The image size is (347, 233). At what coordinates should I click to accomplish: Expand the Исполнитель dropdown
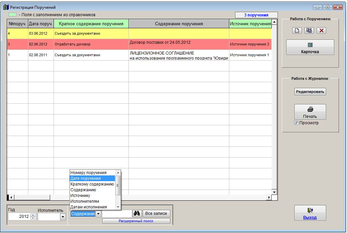pos(62,217)
